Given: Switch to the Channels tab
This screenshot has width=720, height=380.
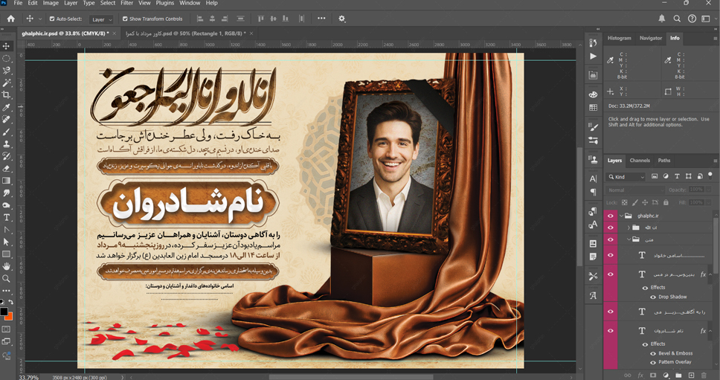Looking at the screenshot, I should [640, 161].
